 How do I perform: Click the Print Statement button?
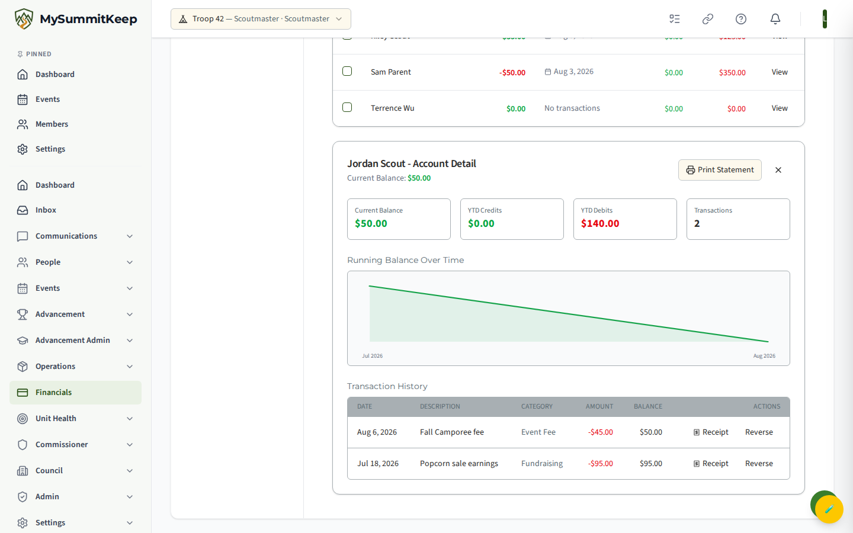click(720, 170)
